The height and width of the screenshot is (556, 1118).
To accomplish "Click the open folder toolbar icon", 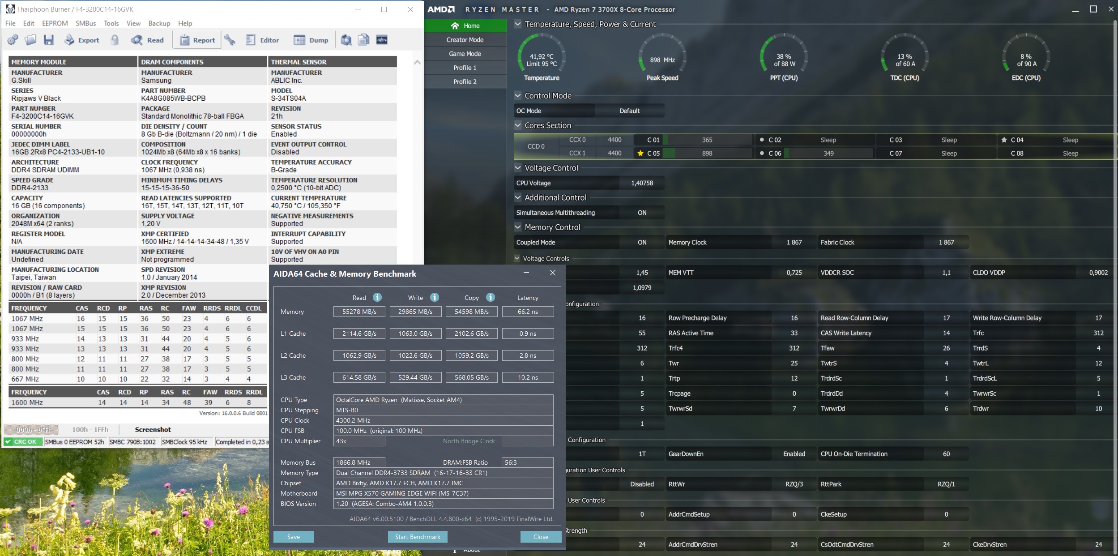I will [x=30, y=40].
